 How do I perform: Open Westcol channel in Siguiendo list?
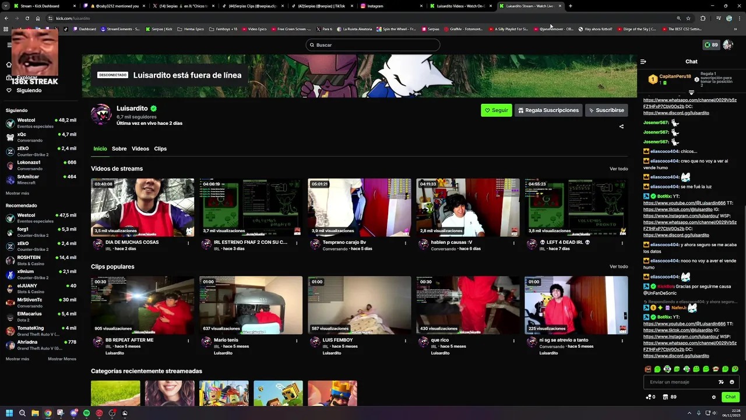coord(41,123)
